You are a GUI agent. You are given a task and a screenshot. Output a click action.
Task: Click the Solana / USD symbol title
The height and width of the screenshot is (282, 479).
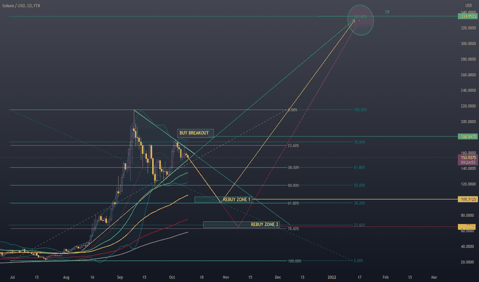21,6
